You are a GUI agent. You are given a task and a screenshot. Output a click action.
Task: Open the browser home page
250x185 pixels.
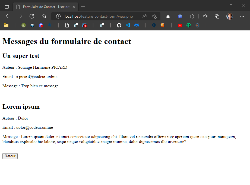point(44,16)
